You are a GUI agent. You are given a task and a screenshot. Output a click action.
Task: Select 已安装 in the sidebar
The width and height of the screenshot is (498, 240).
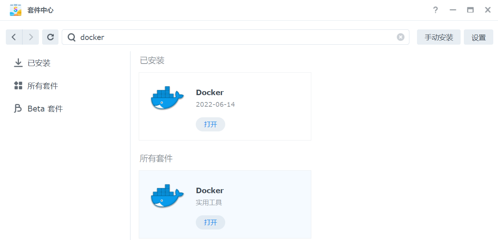coord(39,63)
